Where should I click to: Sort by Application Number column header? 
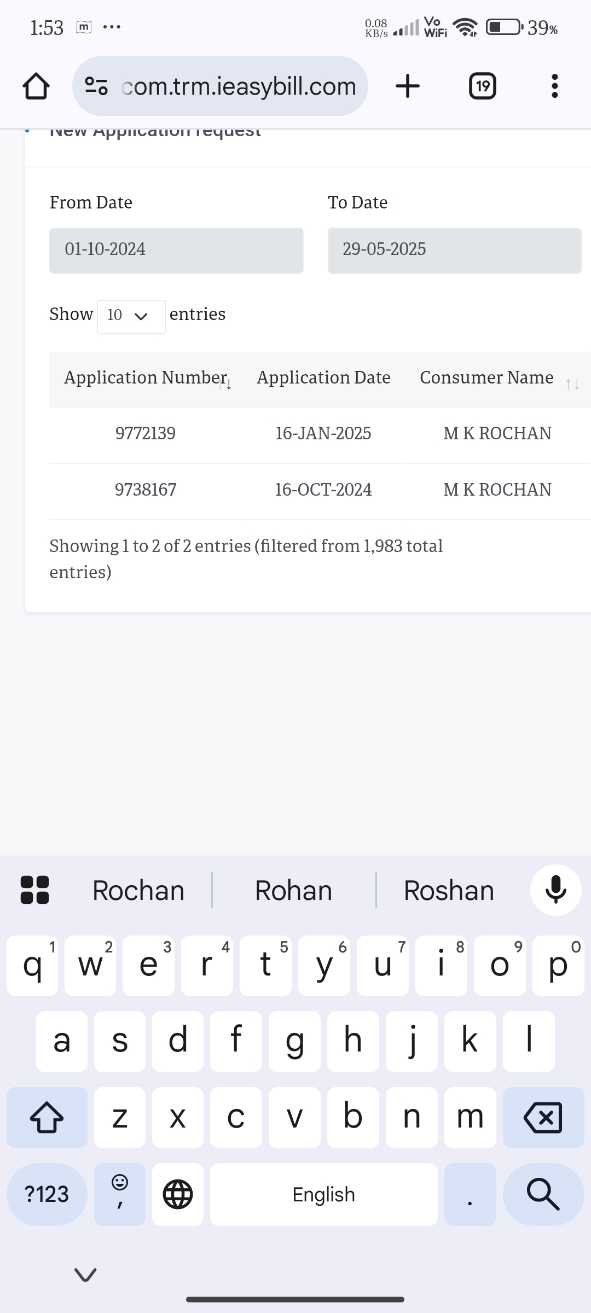coord(147,379)
